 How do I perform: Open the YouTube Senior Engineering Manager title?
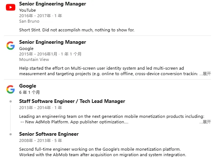pyautogui.click(x=53, y=4)
